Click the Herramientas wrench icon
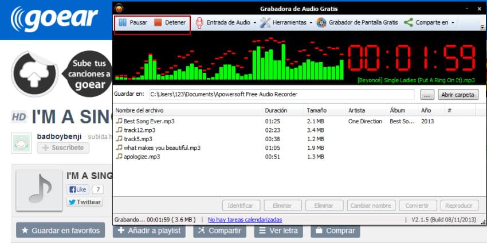The width and height of the screenshot is (487, 245). click(x=265, y=23)
